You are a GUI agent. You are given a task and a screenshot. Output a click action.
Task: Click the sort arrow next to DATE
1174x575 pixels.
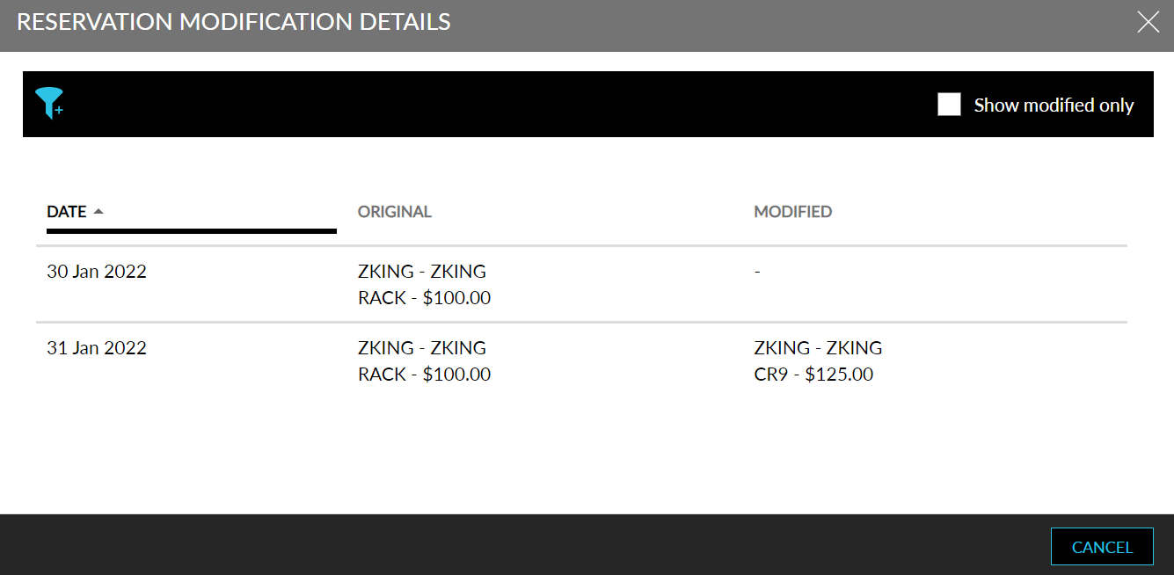tap(98, 211)
